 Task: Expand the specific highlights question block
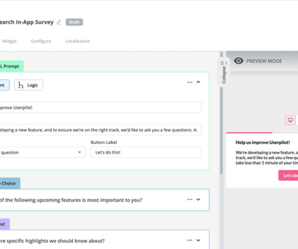[198, 240]
